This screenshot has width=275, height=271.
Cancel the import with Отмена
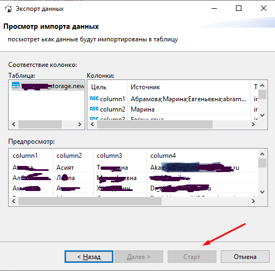point(245,257)
